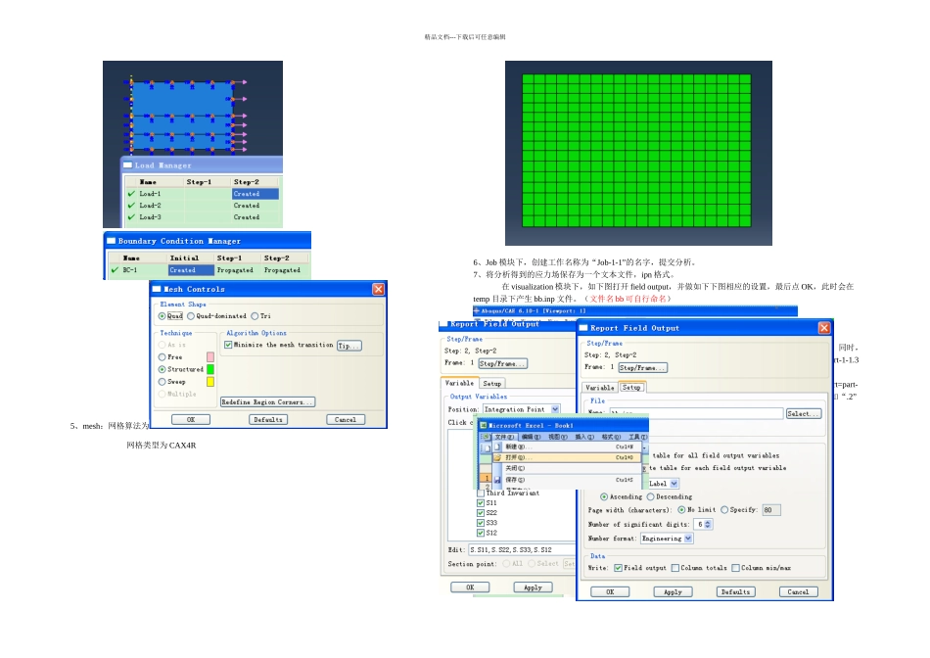Click the folder icon beside Excel's 打开 entry
The image size is (930, 658).
[x=497, y=457]
